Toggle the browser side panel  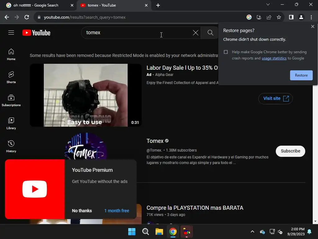[x=291, y=17]
